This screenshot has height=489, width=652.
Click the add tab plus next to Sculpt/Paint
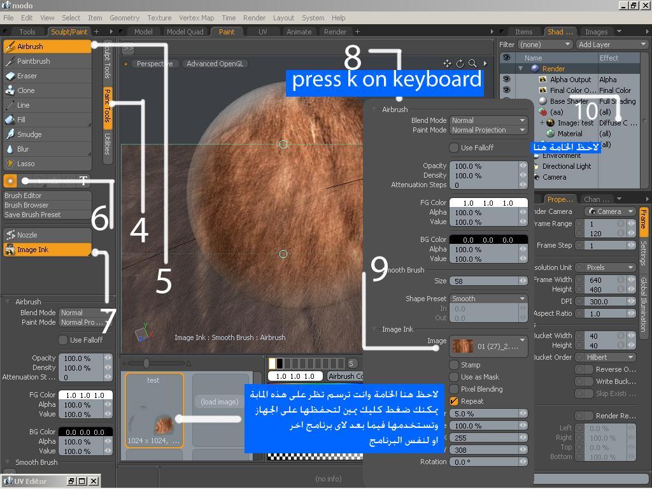tap(97, 32)
